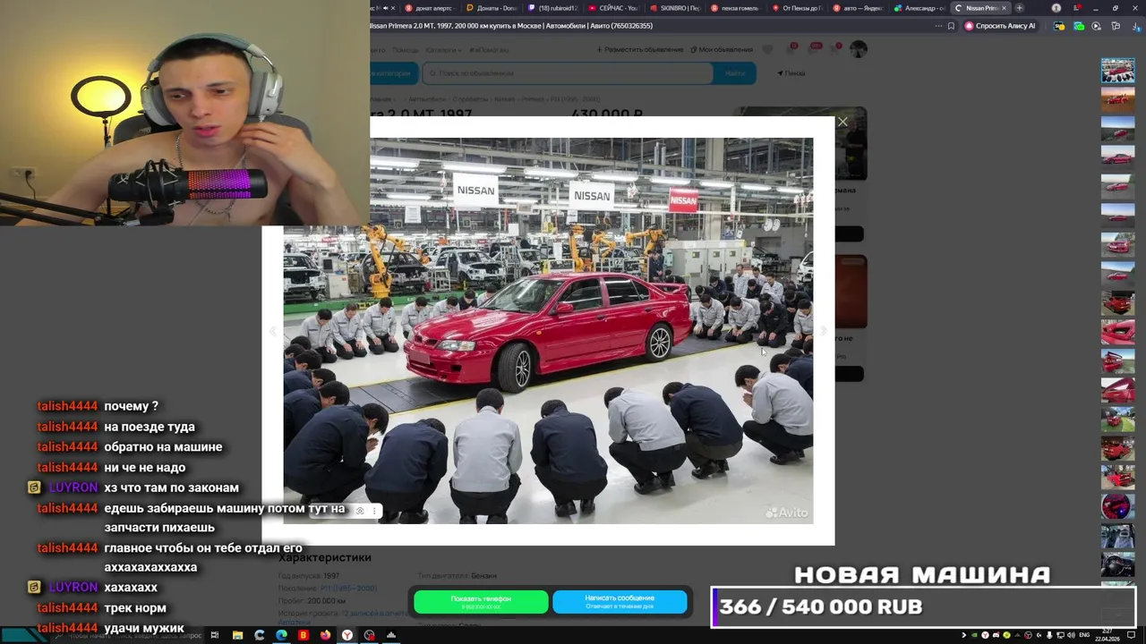
Task: Open the Помощь link in Avito header
Action: (x=405, y=49)
